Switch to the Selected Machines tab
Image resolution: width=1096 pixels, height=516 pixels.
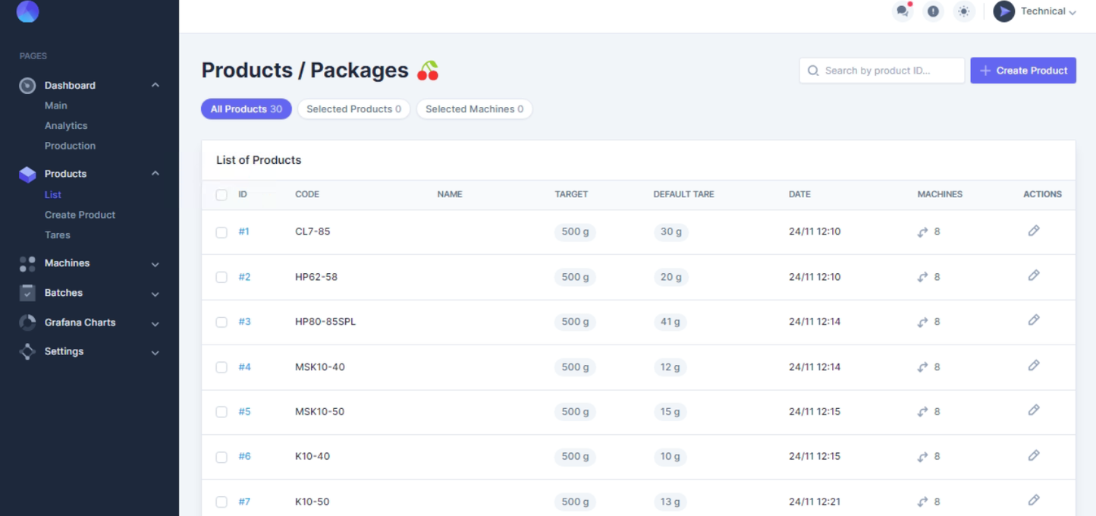click(x=474, y=109)
